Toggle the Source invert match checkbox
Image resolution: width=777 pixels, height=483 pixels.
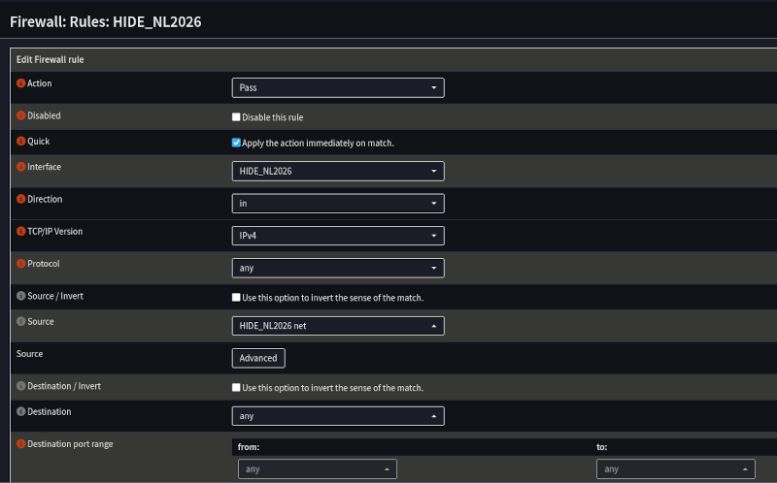point(236,298)
